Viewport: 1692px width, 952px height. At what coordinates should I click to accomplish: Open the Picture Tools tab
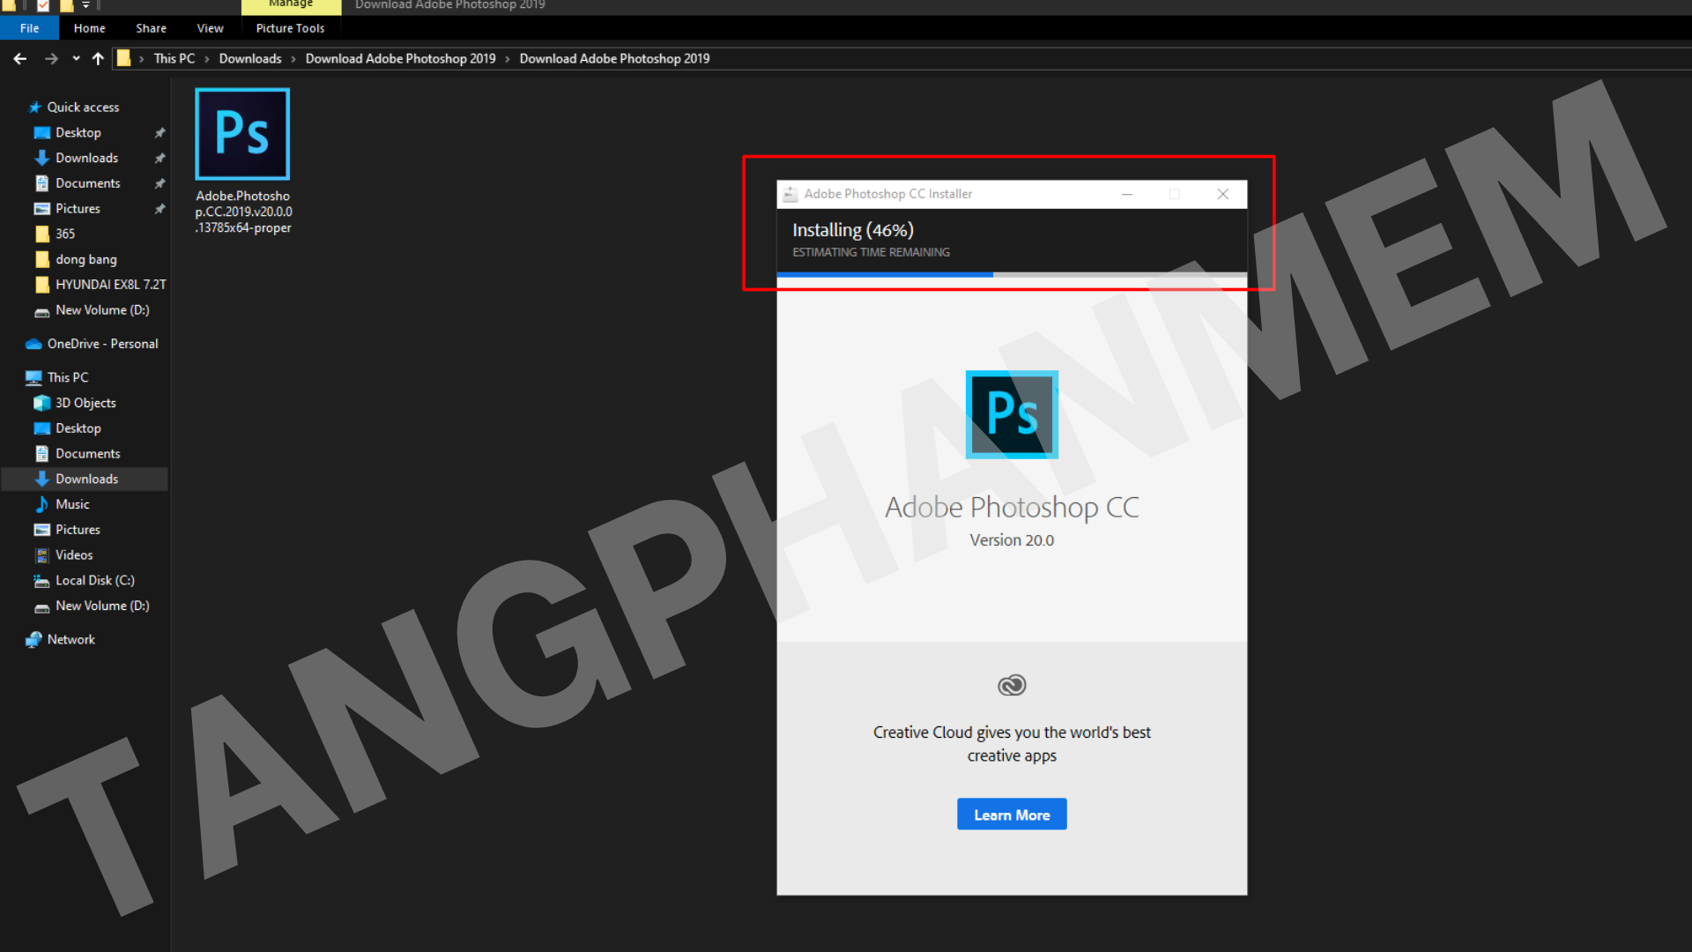[290, 28]
